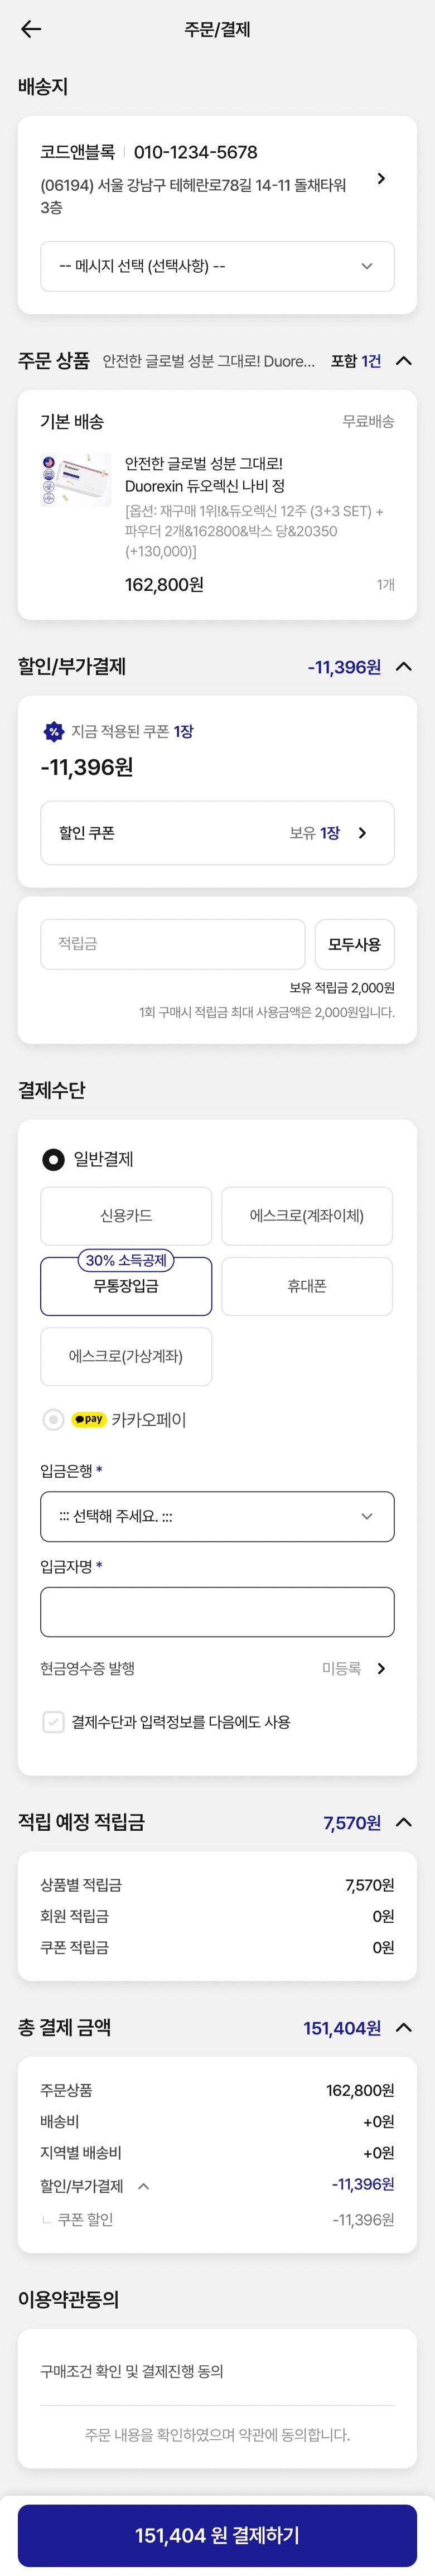Collapse the 주문 상품 section
The image size is (435, 2576).
point(404,361)
